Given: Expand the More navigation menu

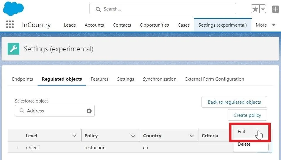Looking at the screenshot, I should click(265, 25).
